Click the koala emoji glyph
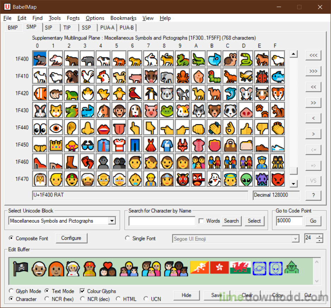The width and height of the screenshot is (331, 308). pyautogui.click(x=167, y=93)
